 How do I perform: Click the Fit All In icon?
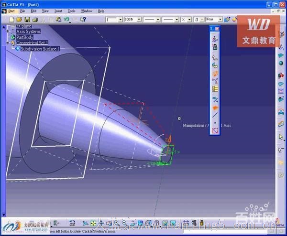94,223
